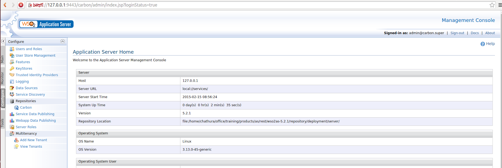Screen dimensions: 502x168
Task: Click the Repository Location file path
Action: coord(261,121)
